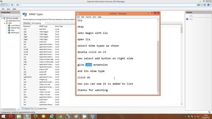Click the forward navigation arrow in IIS Manager

click(6, 5)
